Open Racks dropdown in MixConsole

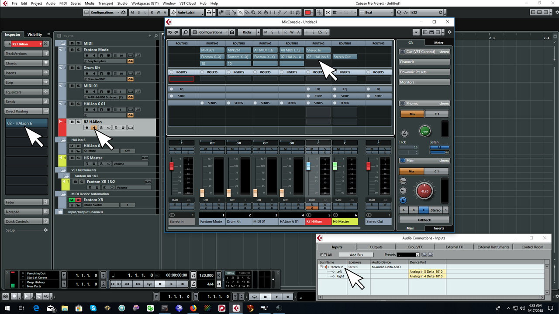coord(247,32)
